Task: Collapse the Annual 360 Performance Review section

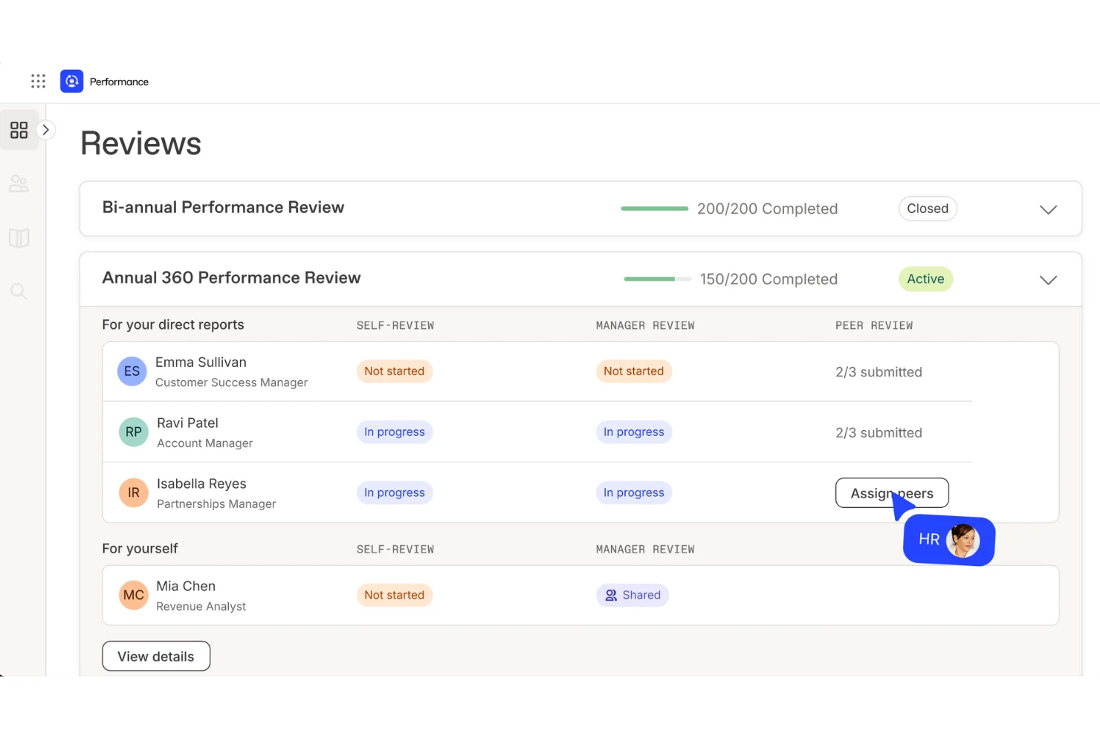Action: click(x=1048, y=280)
